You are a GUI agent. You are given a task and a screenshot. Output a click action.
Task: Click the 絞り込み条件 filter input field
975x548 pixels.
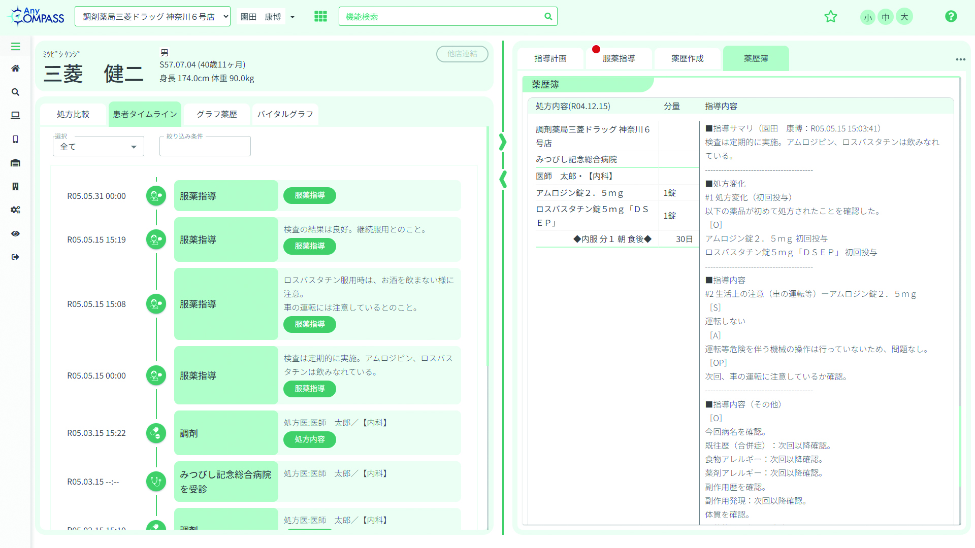click(x=205, y=147)
